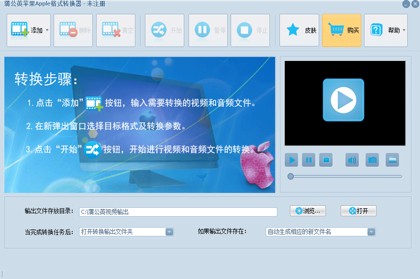
Task: Click the 转换步骤 heading text
Action: point(46,79)
